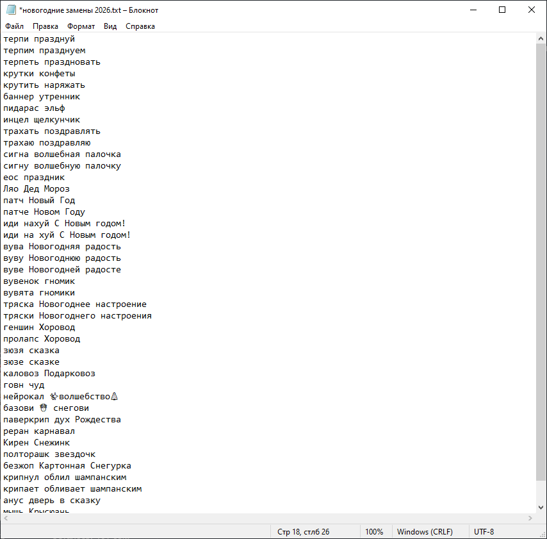This screenshot has height=539, width=547.
Task: Click the line 'сигна волшебная палочка'
Action: (62, 154)
